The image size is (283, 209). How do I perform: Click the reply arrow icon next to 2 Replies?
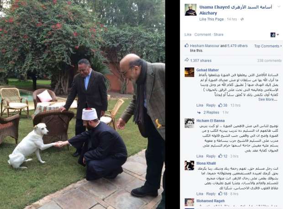click(199, 113)
